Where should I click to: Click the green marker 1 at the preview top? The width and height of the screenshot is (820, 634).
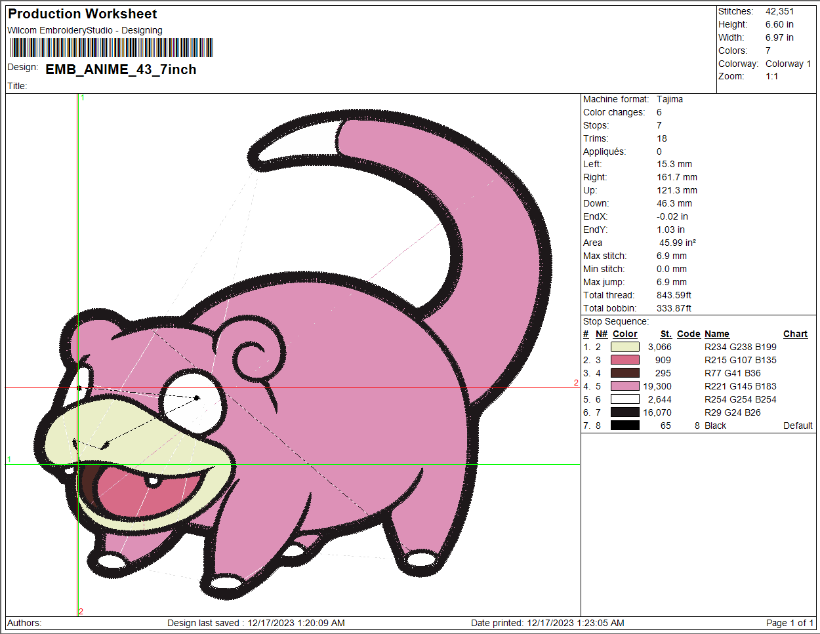pyautogui.click(x=83, y=98)
